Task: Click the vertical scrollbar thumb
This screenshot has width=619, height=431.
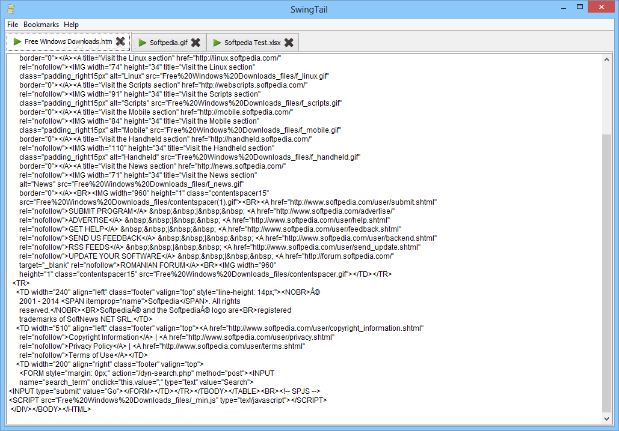Action: (607, 274)
